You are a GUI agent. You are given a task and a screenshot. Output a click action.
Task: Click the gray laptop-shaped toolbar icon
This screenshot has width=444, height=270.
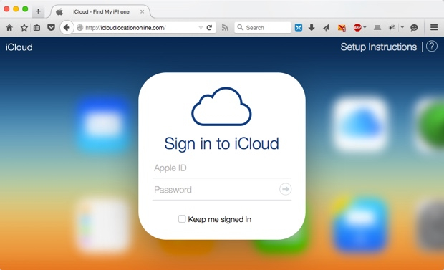point(377,28)
